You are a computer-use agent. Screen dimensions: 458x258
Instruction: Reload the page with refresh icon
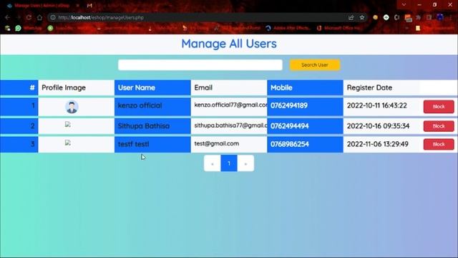tap(29, 17)
